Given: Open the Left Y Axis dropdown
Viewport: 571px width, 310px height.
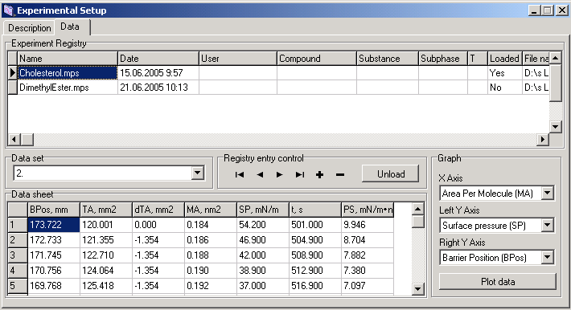Looking at the screenshot, I should coord(548,225).
